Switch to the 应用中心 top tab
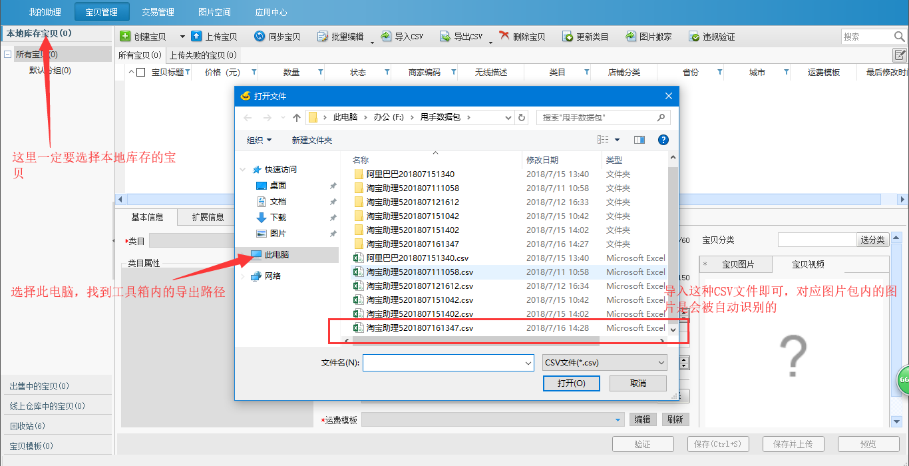Image resolution: width=909 pixels, height=466 pixels. tap(271, 12)
